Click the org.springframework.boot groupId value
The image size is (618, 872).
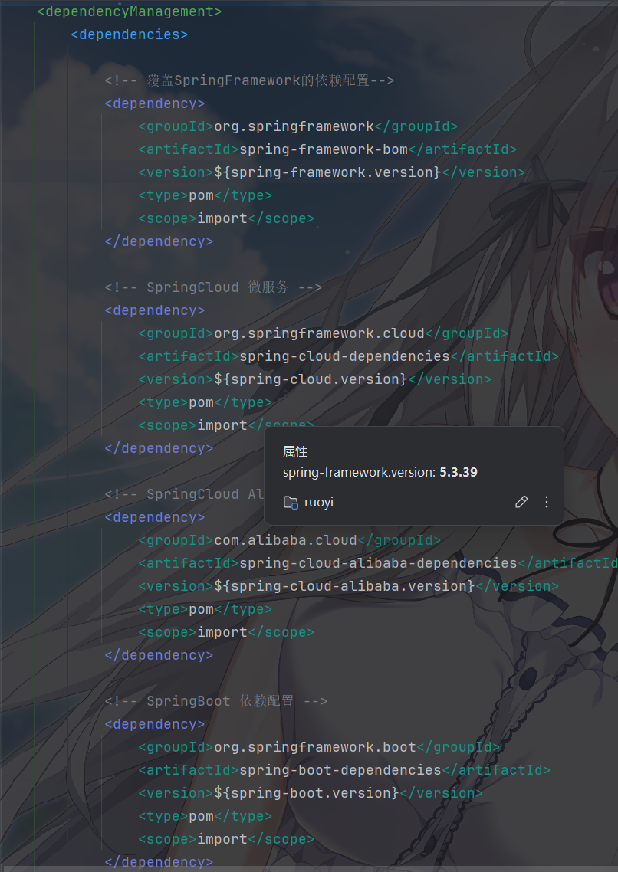[315, 747]
